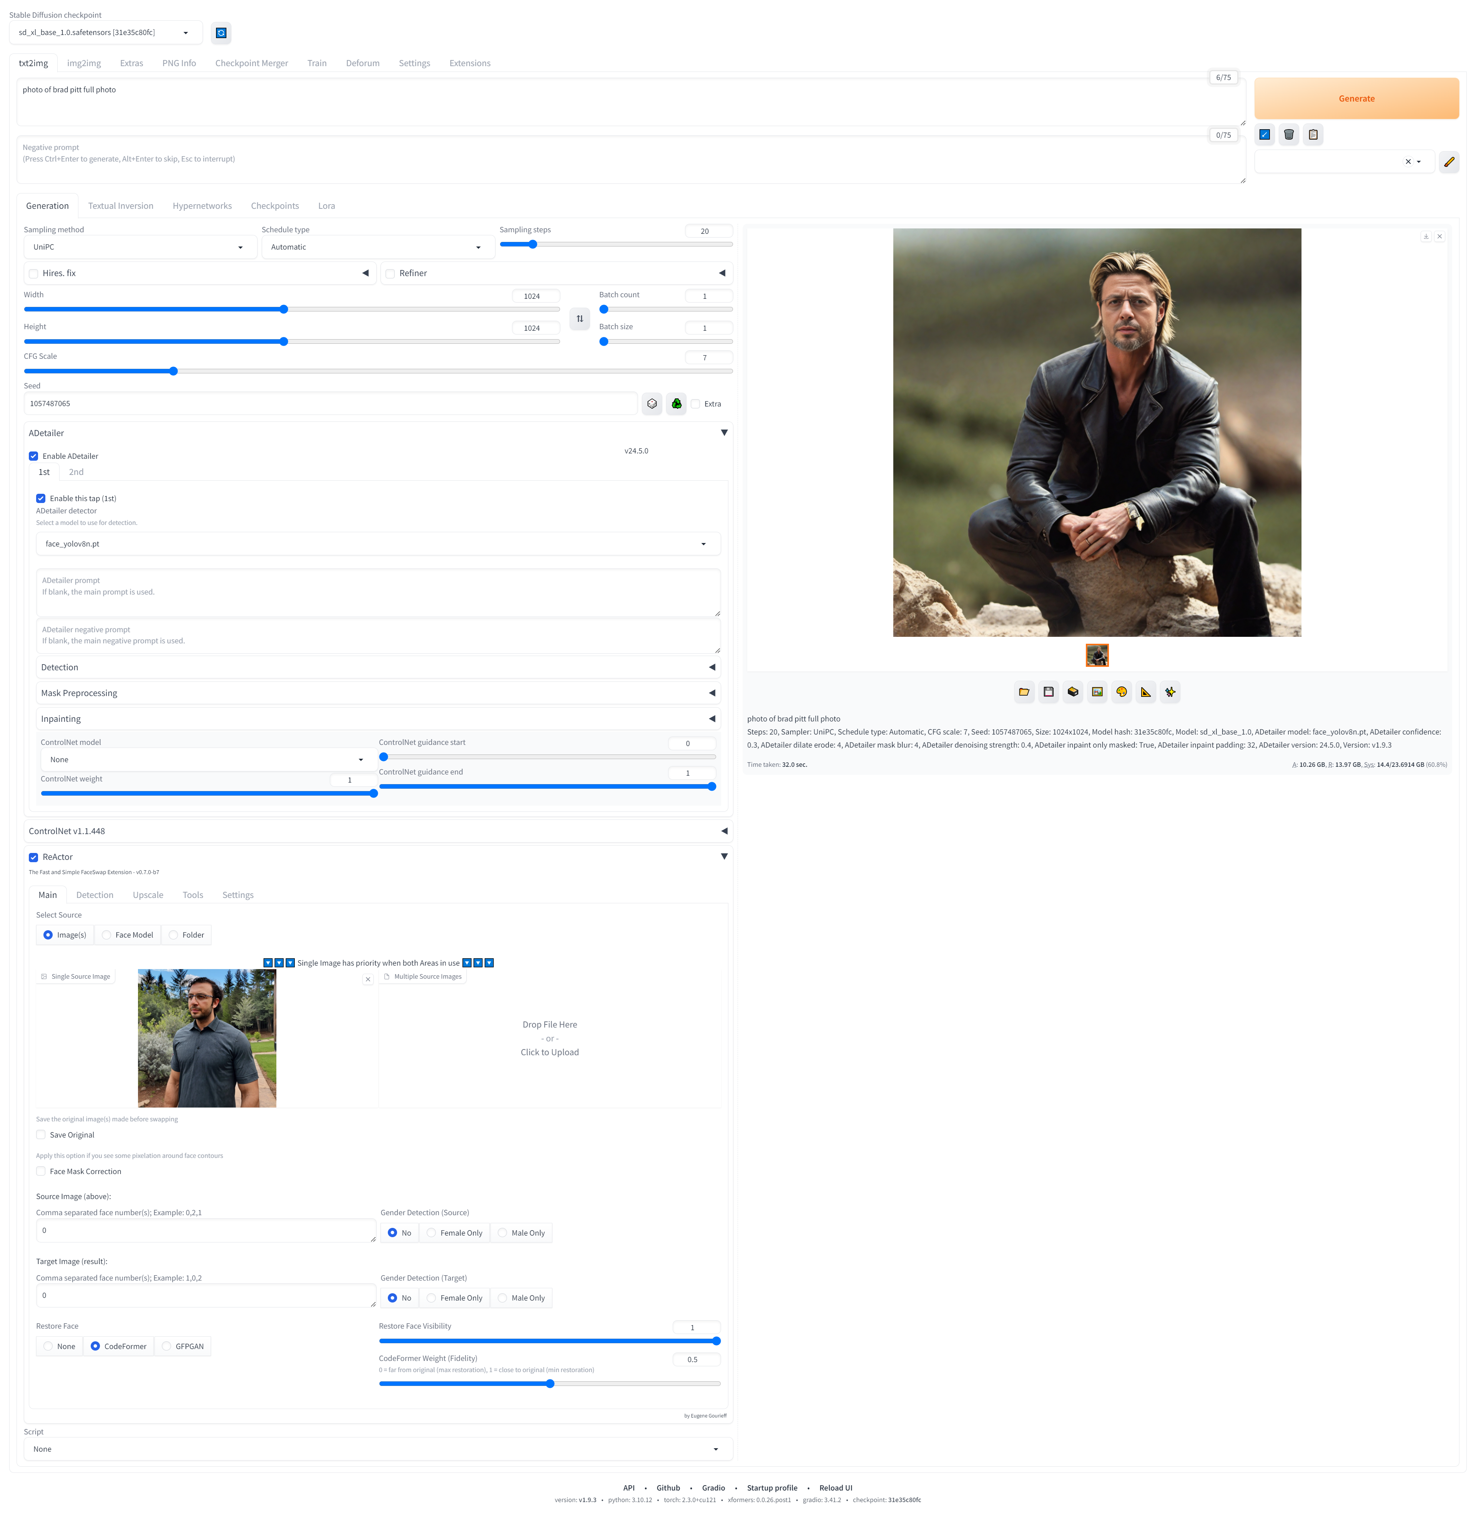The image size is (1476, 1514).
Task: Paste generation parameters via clipboard icon
Action: click(x=1313, y=134)
